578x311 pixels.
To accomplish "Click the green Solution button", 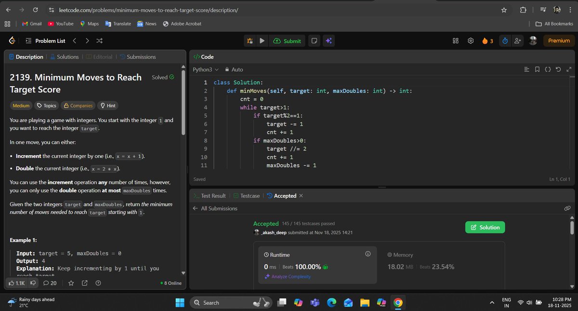I will tap(485, 227).
